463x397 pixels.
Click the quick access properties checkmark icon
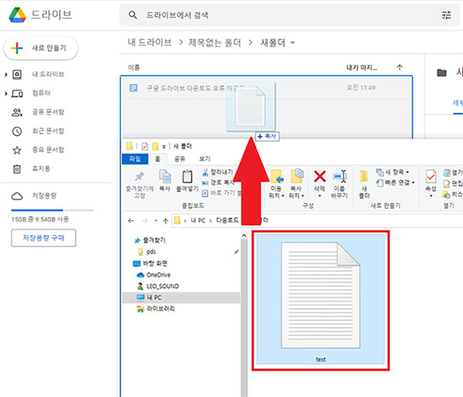(145, 146)
